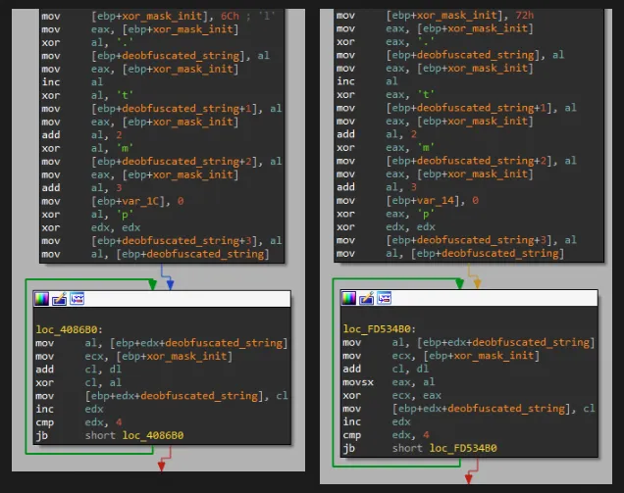Click the "short loc_4086B0" jump target
Screen dimensions: 624x493
(x=134, y=435)
